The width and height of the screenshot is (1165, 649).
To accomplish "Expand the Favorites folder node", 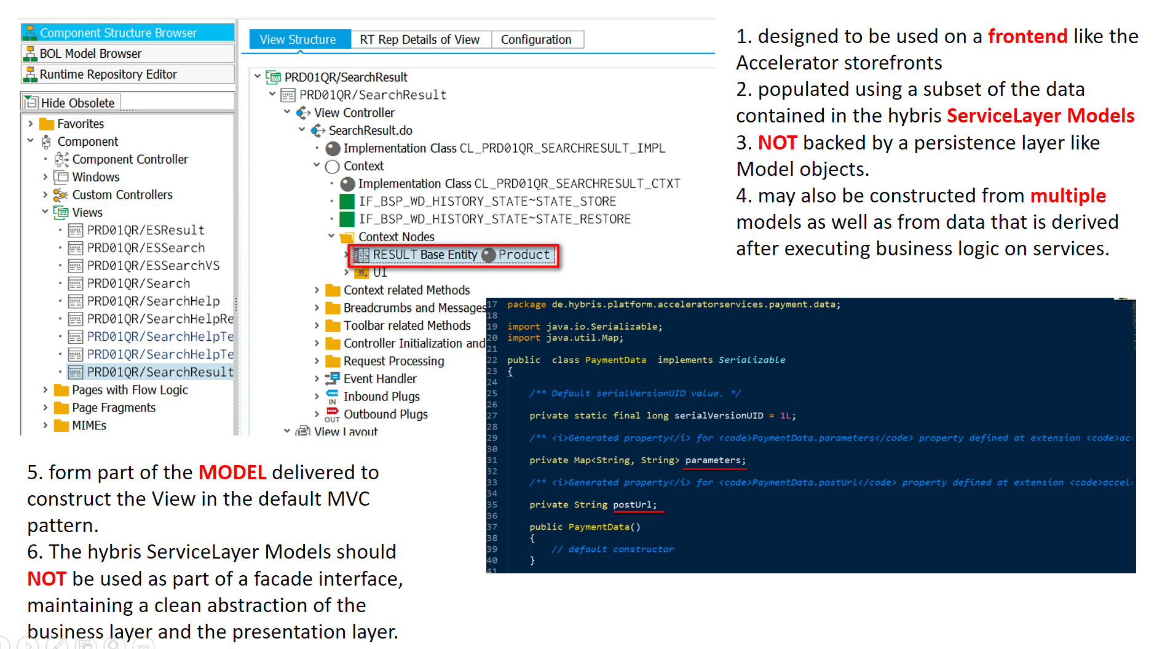I will pyautogui.click(x=31, y=124).
